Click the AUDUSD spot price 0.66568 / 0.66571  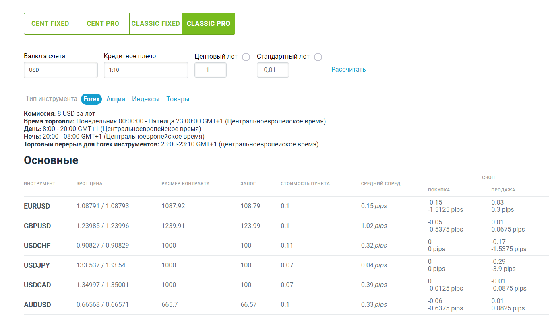point(103,305)
